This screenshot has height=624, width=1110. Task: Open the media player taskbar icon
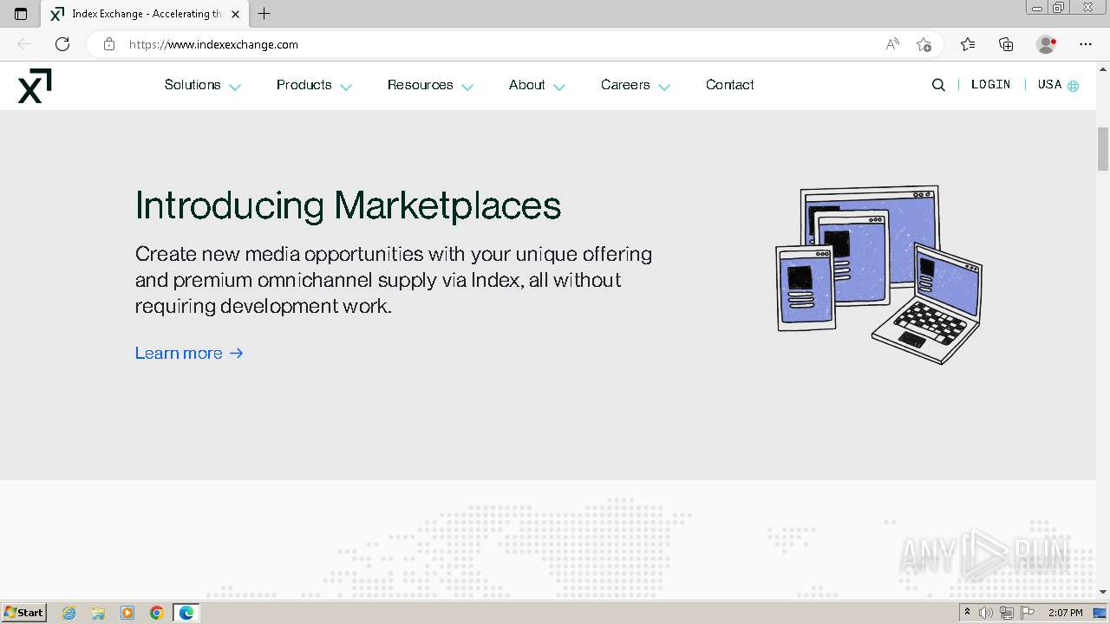click(x=127, y=613)
